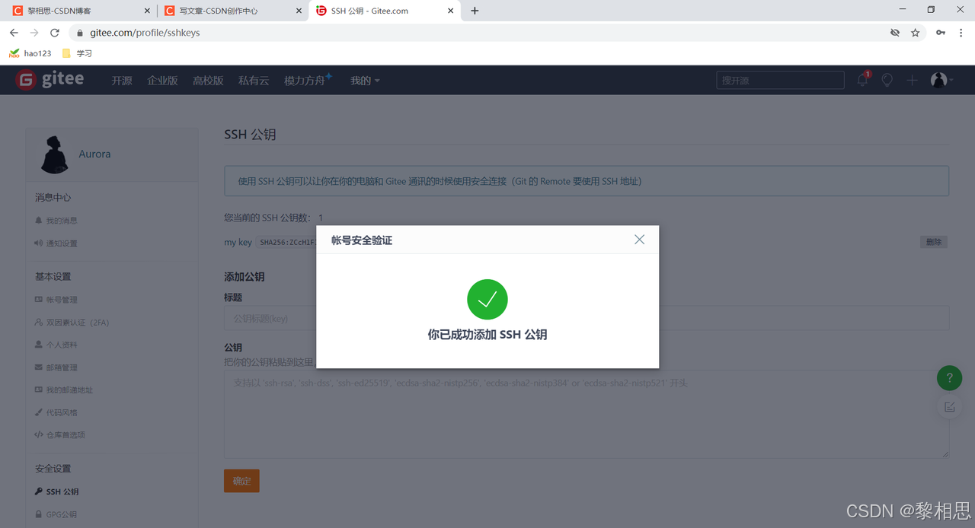Click the 公钥 text area
Screen dimensions: 975x528
point(586,415)
